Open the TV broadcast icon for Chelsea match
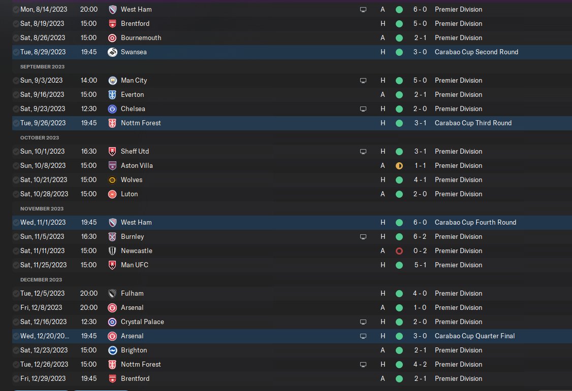Image resolution: width=572 pixels, height=391 pixels. click(x=363, y=109)
